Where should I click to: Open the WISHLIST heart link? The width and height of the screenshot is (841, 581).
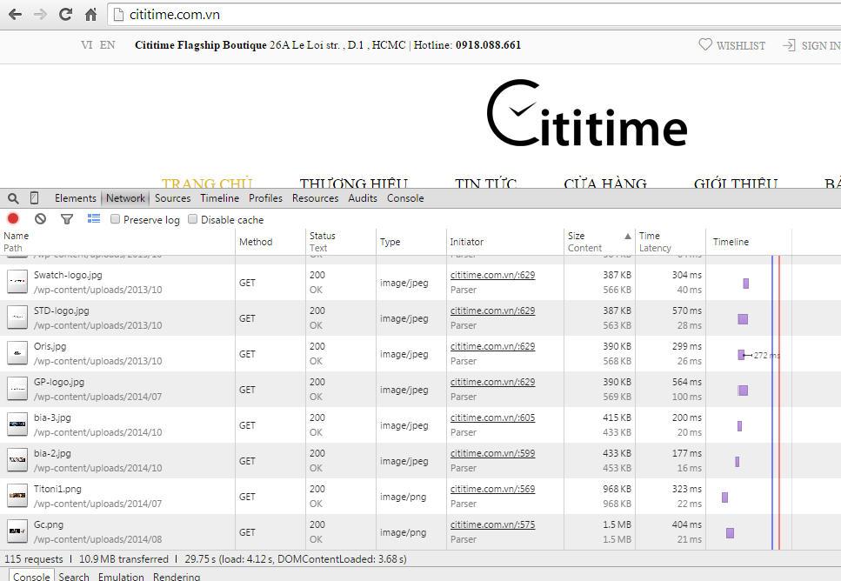(732, 45)
